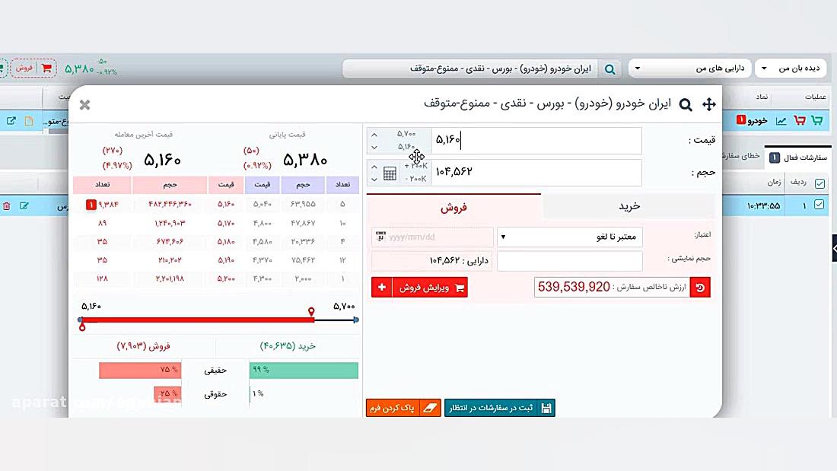
Task: Decrease the price with the down arrow
Action: point(374,148)
